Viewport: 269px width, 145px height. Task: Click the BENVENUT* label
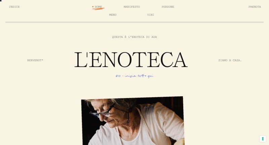[x=35, y=60]
